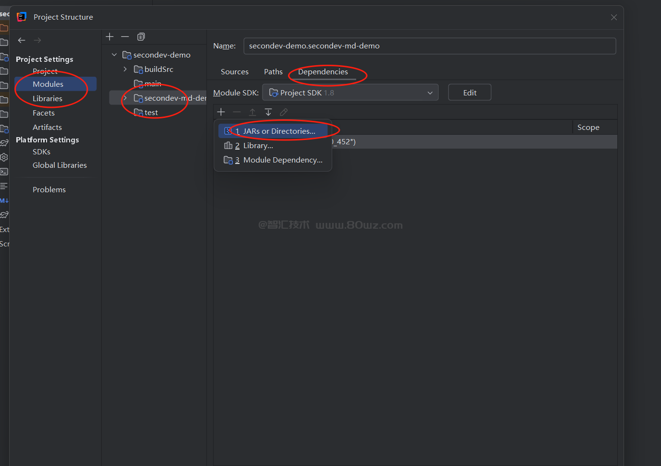This screenshot has height=466, width=661.
Task: Open Libraries in Project Settings
Action: click(47, 99)
